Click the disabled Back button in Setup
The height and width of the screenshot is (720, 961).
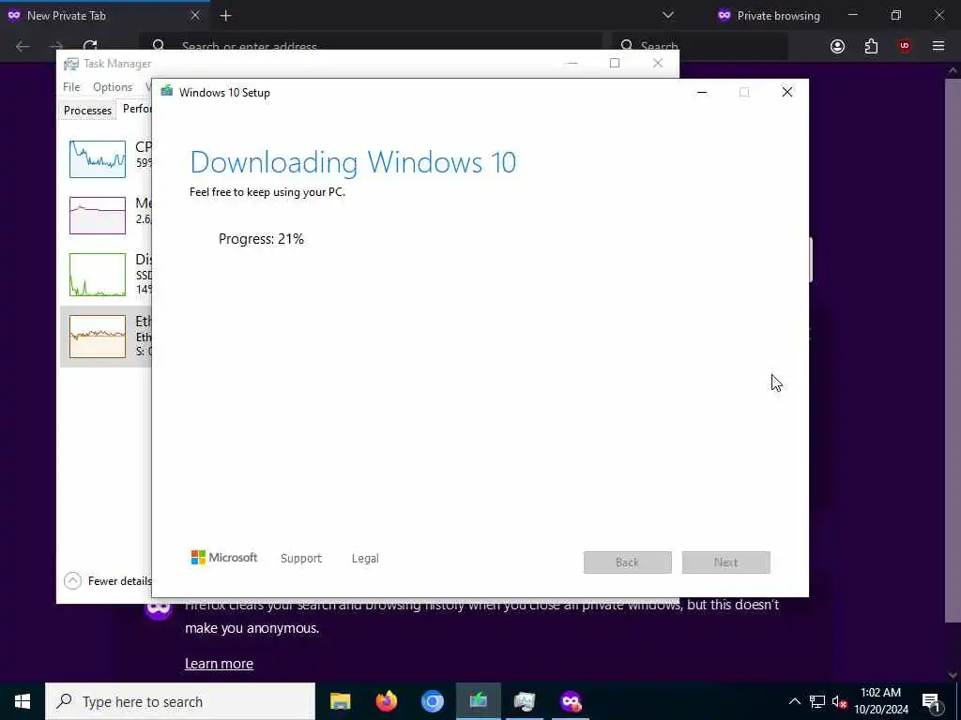click(x=628, y=562)
